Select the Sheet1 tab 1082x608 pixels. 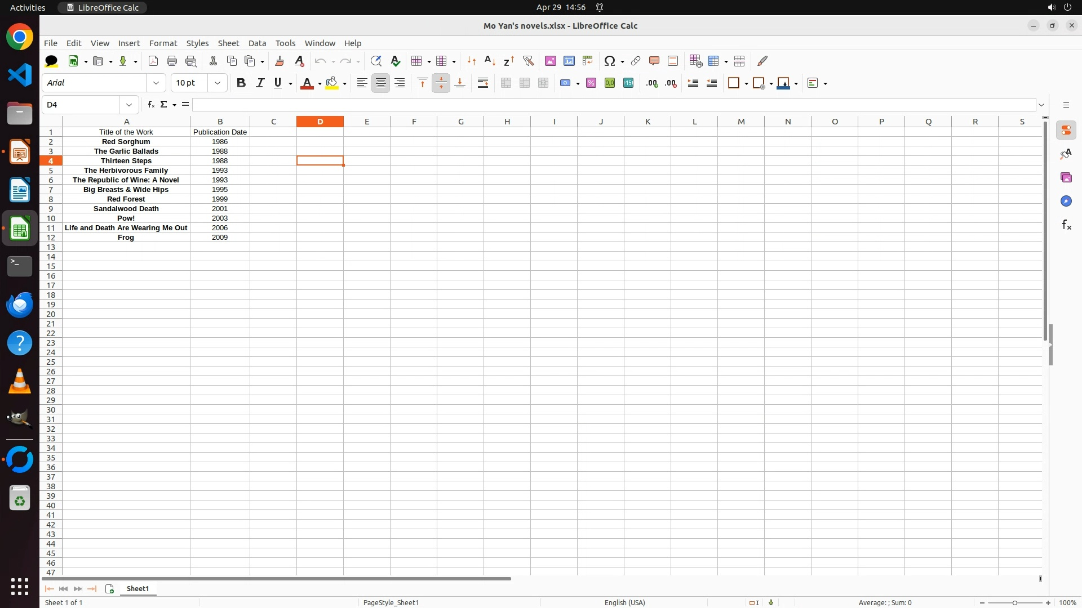click(x=138, y=588)
